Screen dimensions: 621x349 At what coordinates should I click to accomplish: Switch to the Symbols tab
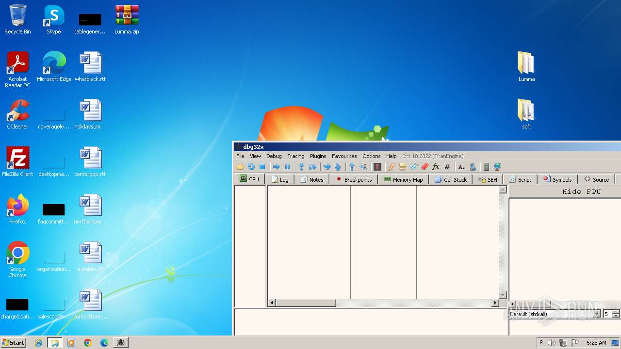557,179
